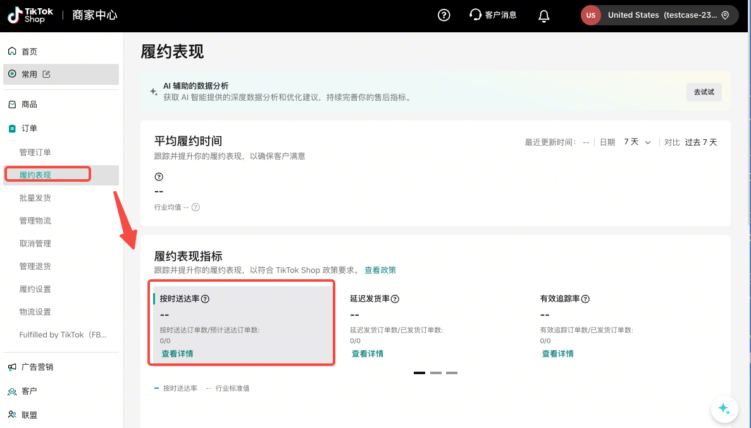Open the 查看政策 link
The width and height of the screenshot is (751, 428).
(x=380, y=270)
